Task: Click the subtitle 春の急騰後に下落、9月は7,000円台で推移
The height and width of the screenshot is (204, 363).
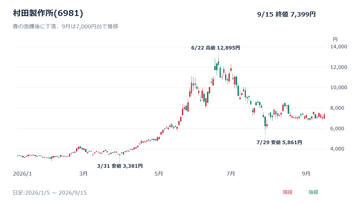Action: click(x=66, y=27)
